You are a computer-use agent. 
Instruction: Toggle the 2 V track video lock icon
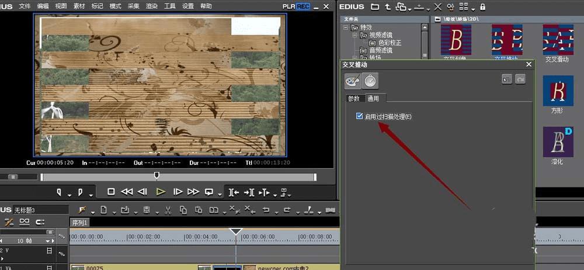click(50, 250)
